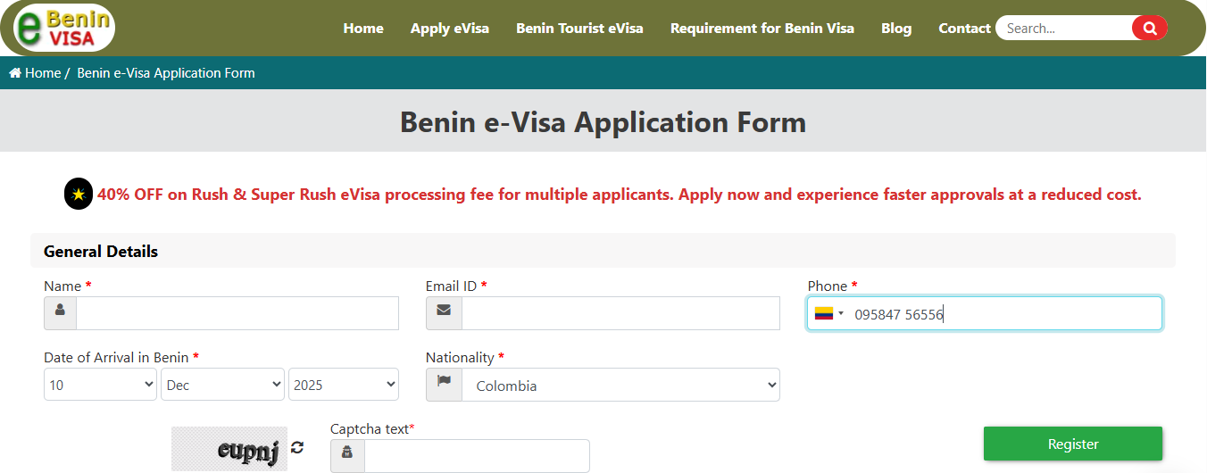Open the arrival month dropdown
The image size is (1207, 473).
pos(223,385)
